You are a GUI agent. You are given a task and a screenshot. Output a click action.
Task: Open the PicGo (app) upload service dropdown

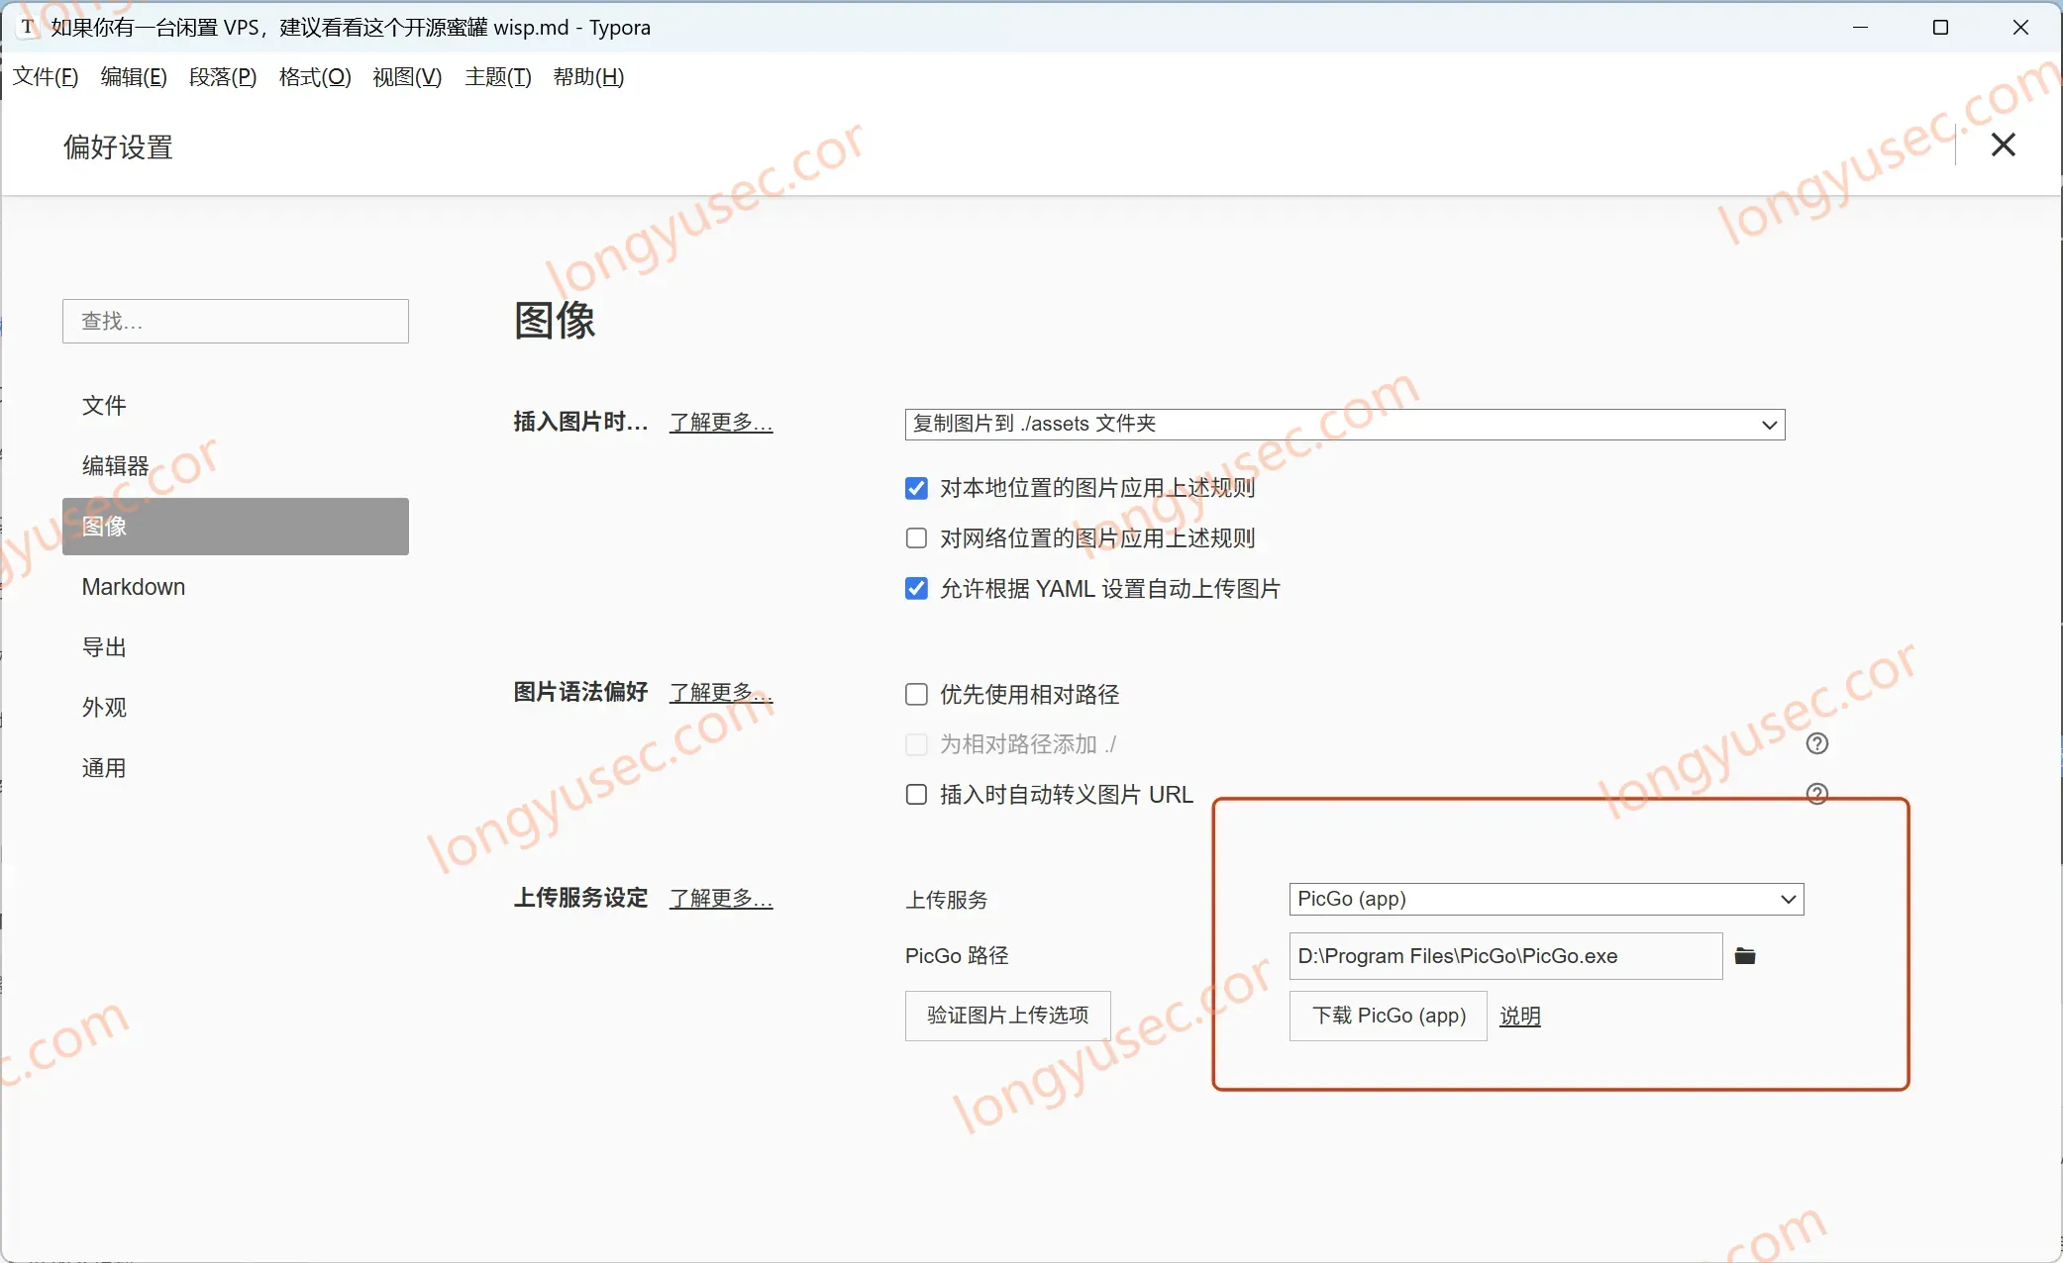(x=1546, y=899)
